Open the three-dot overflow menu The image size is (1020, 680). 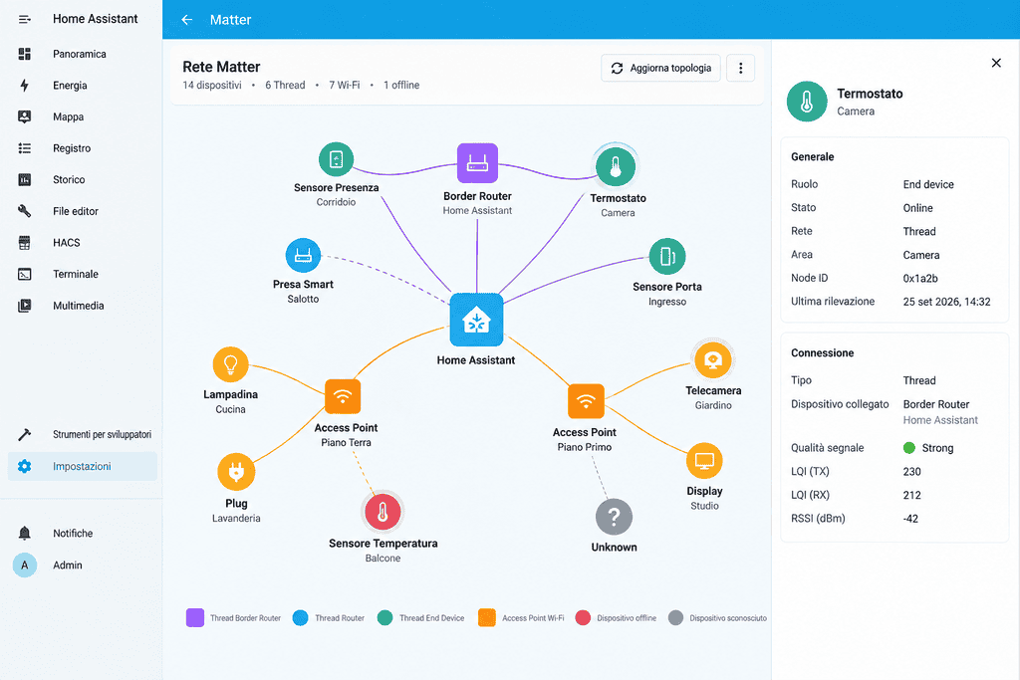pyautogui.click(x=740, y=68)
